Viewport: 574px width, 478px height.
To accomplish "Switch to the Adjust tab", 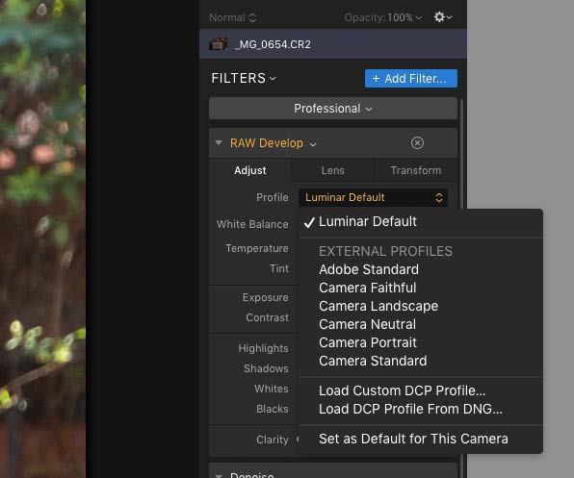I will (250, 170).
